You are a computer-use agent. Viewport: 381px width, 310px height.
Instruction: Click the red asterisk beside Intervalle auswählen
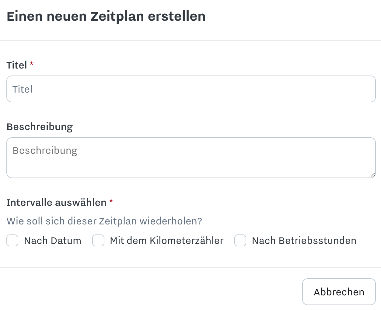[111, 201]
